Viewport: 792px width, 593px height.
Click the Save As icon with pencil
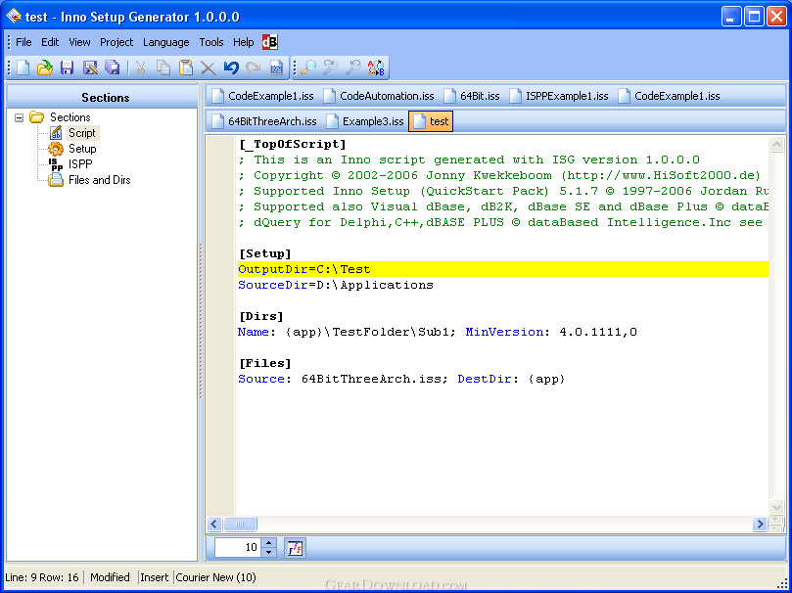pyautogui.click(x=90, y=68)
